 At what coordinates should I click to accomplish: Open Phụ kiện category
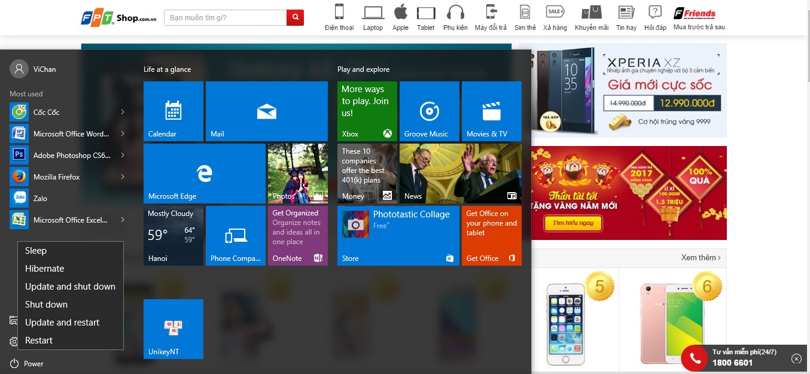pyautogui.click(x=455, y=17)
